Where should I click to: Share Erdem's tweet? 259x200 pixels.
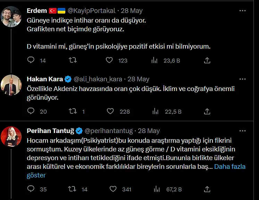(207, 60)
